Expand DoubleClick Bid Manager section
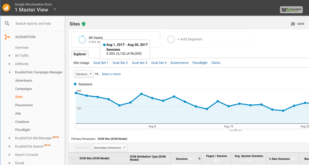Screen dimensions: 309x165 coord(9,138)
